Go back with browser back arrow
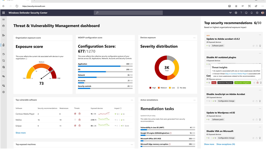This screenshot has height=150, width=266. (4, 6)
